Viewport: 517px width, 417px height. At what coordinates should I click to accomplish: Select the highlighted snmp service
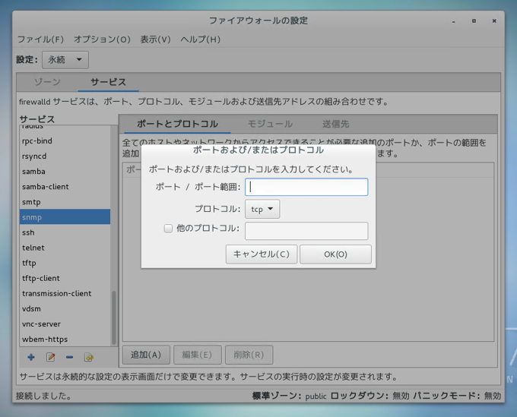click(65, 216)
